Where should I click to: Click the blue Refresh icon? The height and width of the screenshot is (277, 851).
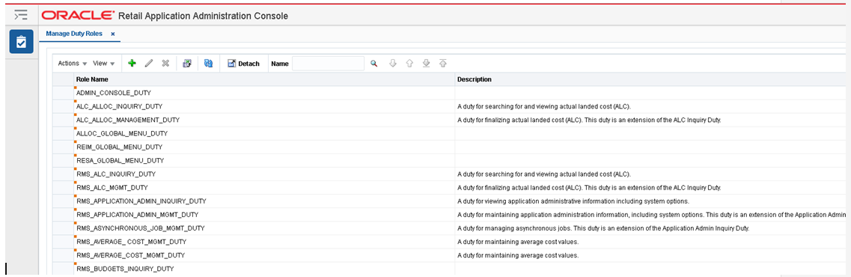208,64
